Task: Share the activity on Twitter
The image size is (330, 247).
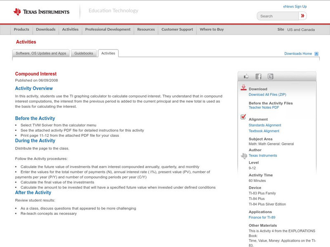Action: click(x=271, y=76)
